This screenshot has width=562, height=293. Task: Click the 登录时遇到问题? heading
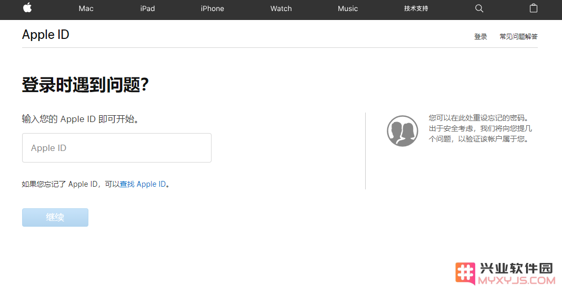(85, 85)
